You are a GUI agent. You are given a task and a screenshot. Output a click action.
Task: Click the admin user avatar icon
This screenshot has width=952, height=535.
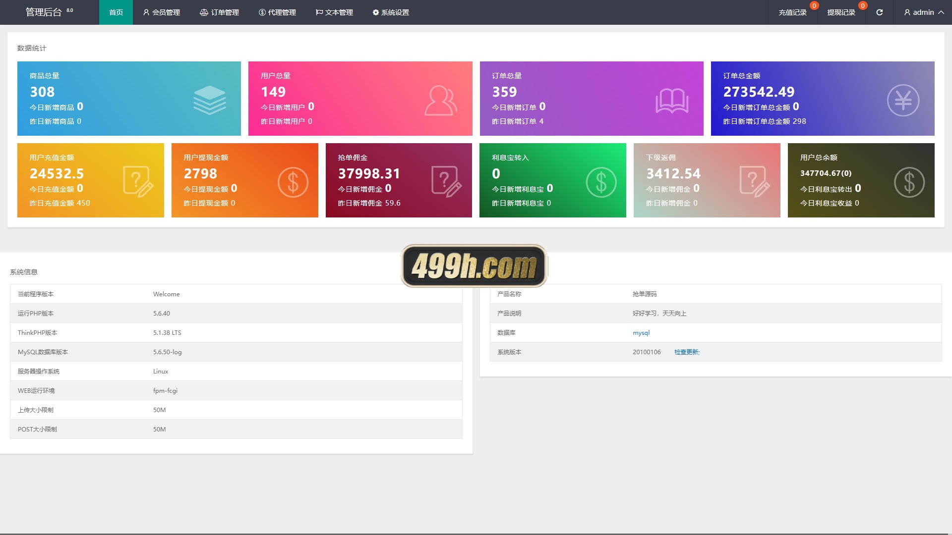[907, 12]
